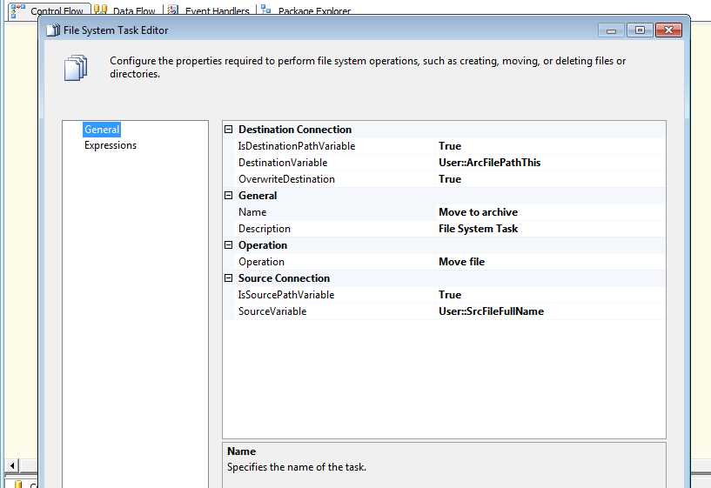711x488 pixels.
Task: Click the left scroll arrow behind the dialog
Action: pos(12,465)
